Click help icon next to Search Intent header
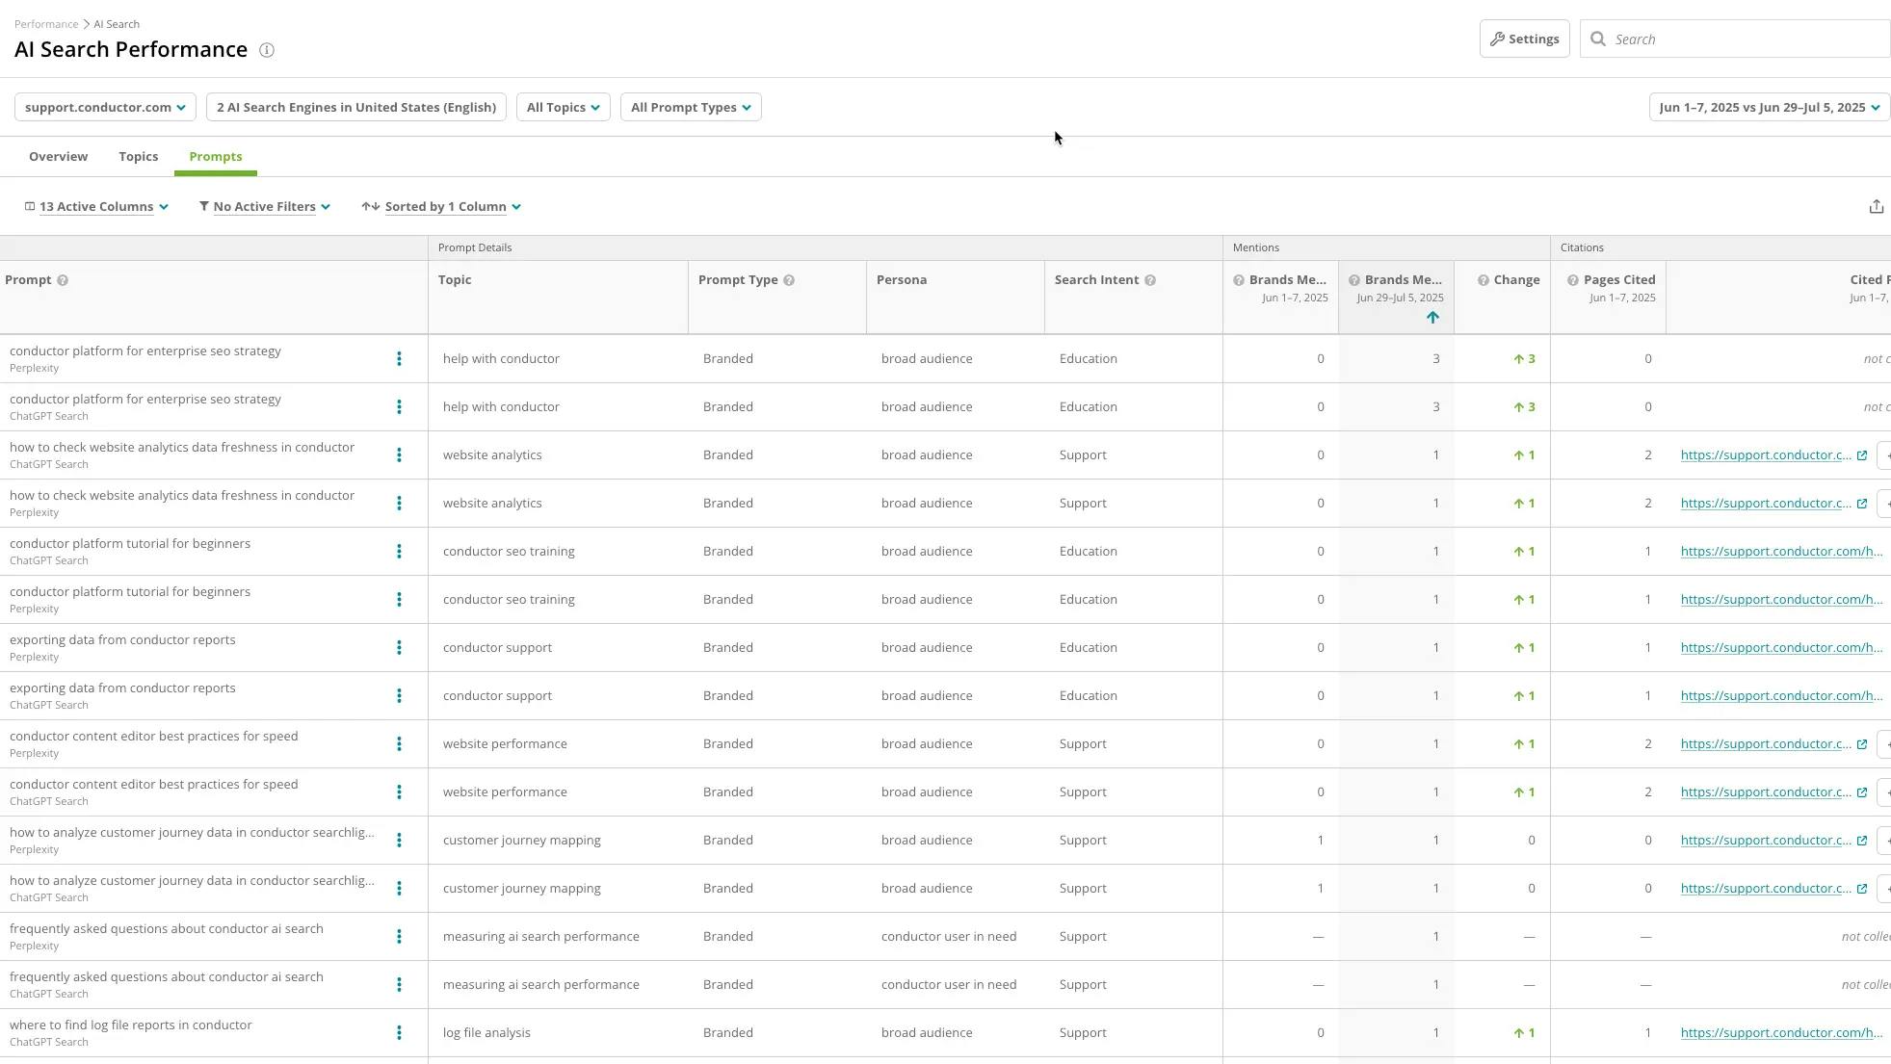 click(x=1150, y=280)
